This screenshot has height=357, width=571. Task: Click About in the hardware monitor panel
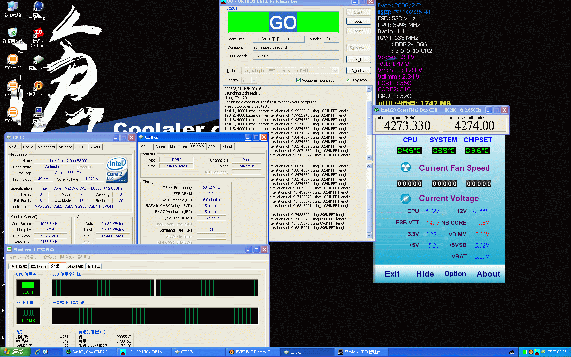tap(488, 274)
